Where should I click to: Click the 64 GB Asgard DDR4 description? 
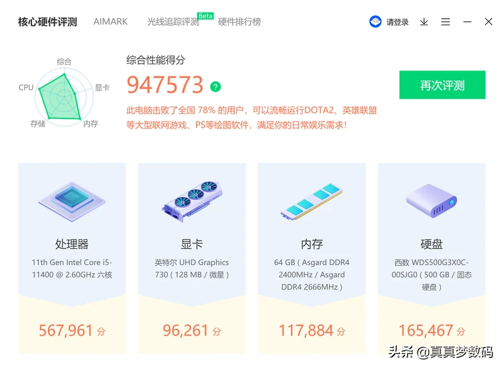click(x=312, y=275)
